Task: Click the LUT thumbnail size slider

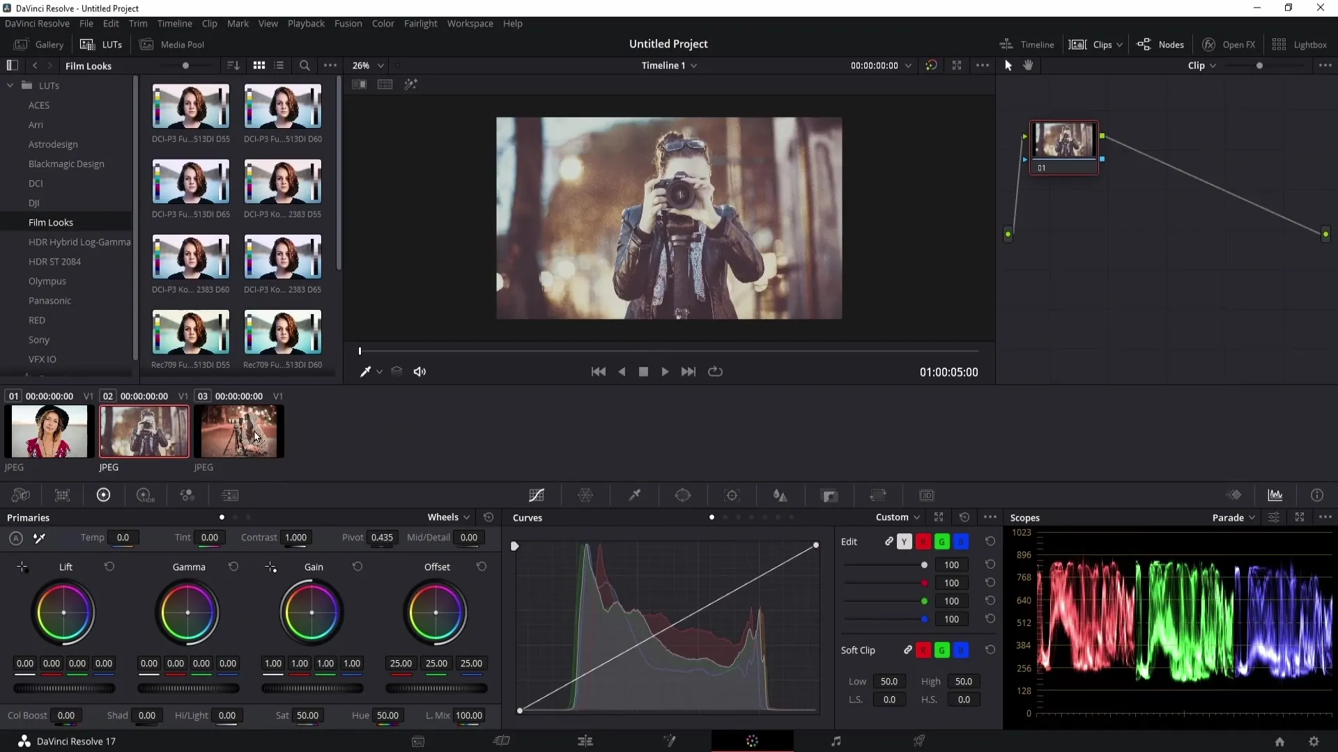Action: coord(185,65)
